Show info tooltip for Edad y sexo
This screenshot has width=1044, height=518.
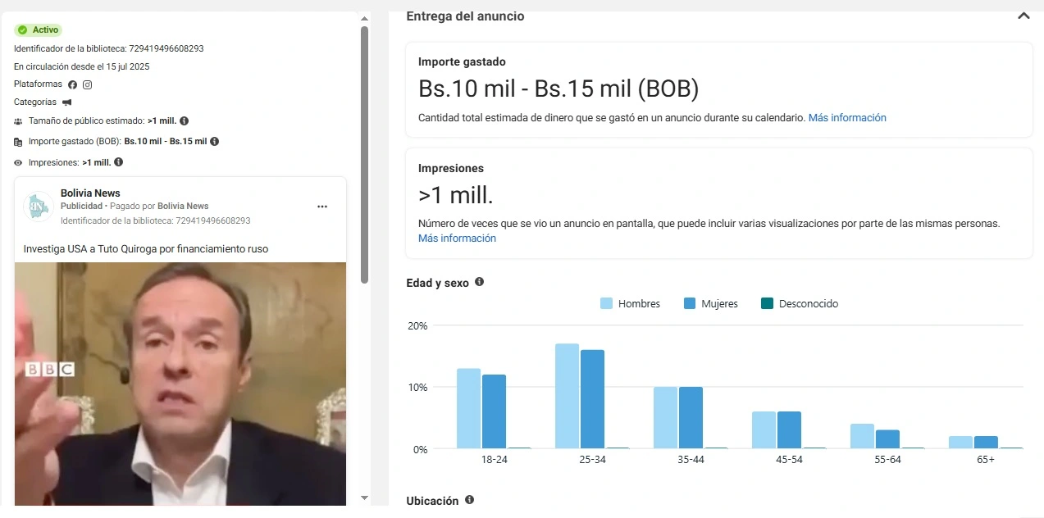tap(480, 282)
